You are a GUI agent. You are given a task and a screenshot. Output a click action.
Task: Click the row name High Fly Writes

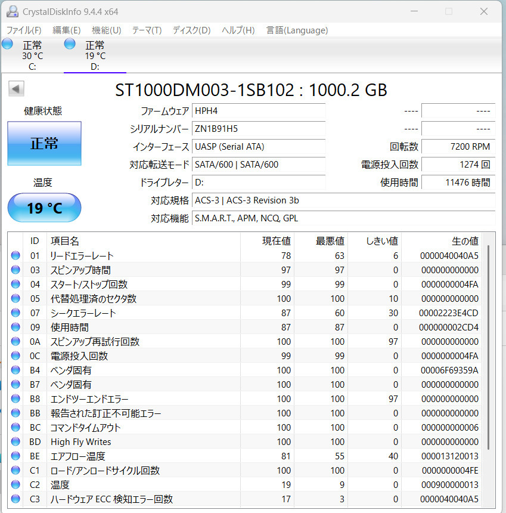(x=80, y=442)
